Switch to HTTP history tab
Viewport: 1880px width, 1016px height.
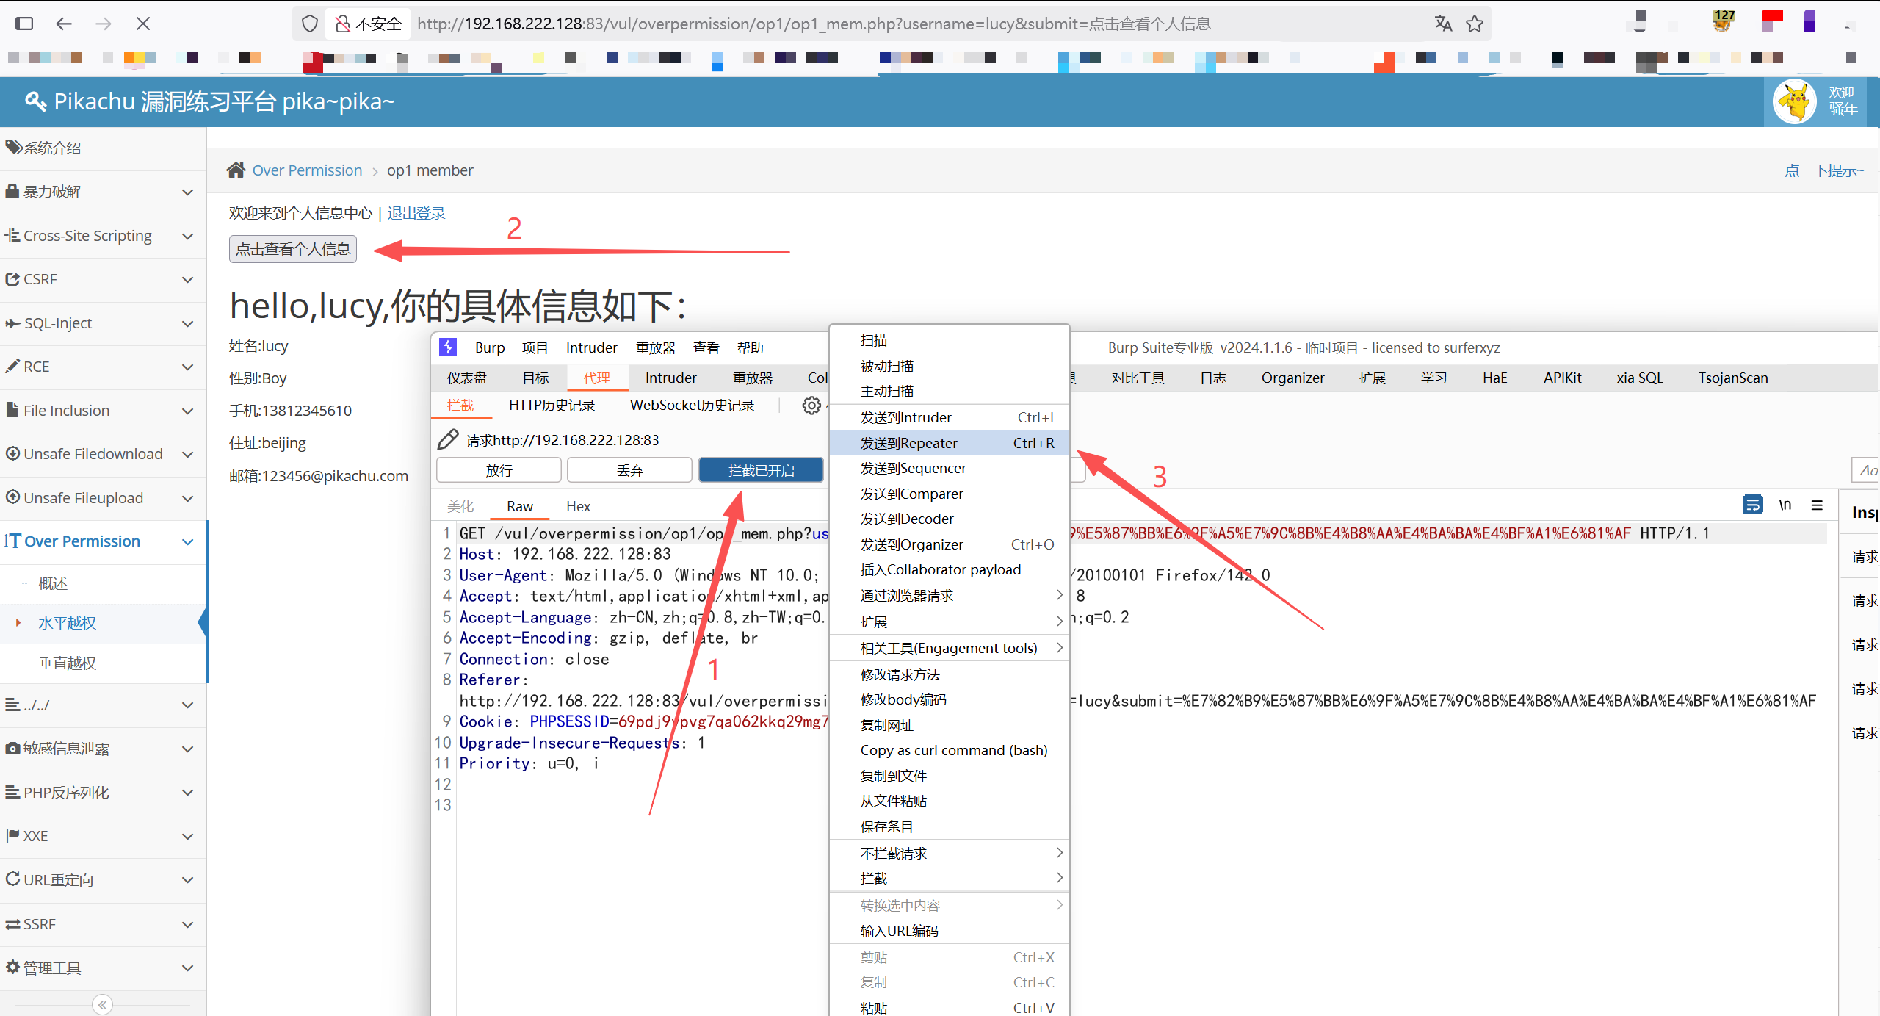(552, 406)
